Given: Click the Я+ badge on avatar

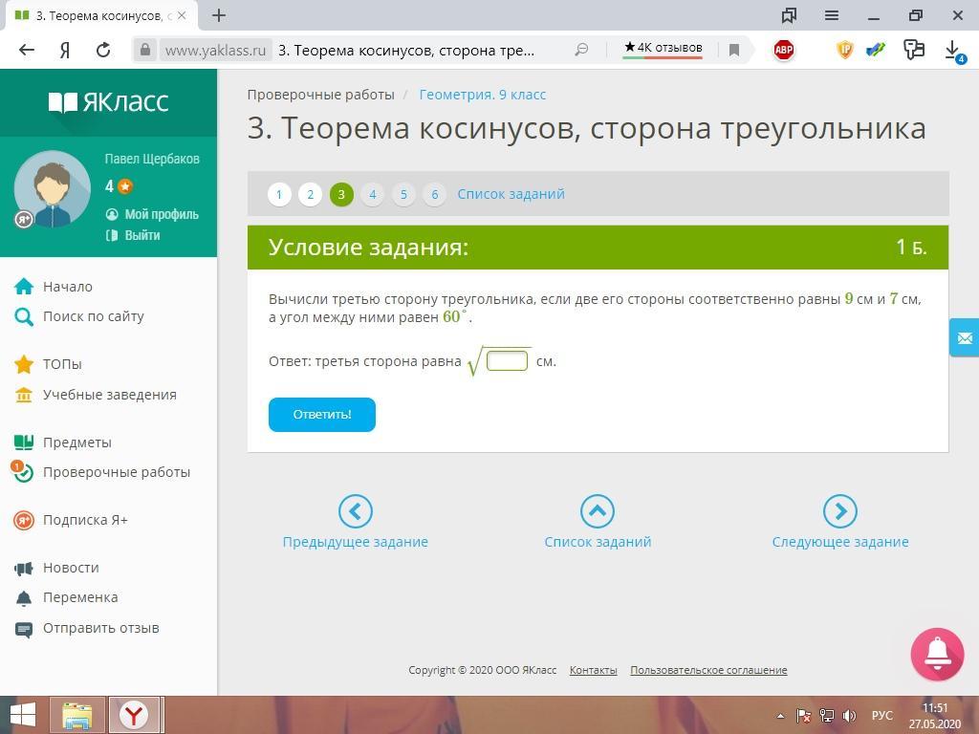Looking at the screenshot, I should click(x=24, y=220).
